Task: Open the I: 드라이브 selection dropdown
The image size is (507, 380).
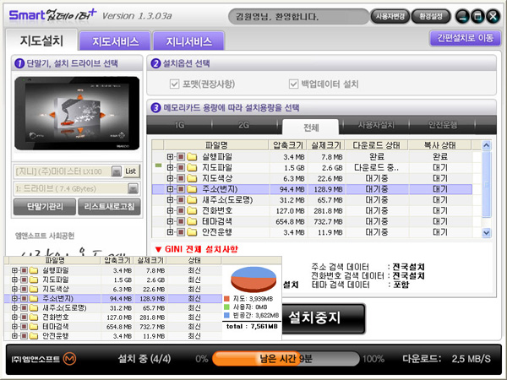Action: [133, 188]
